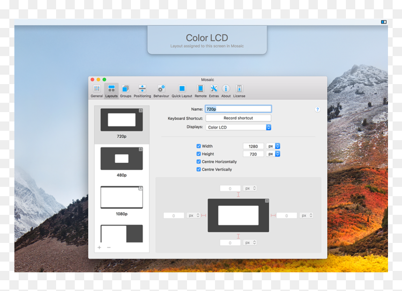This screenshot has width=402, height=291.
Task: Open the right margin px unit dropdown
Action: pos(306,215)
